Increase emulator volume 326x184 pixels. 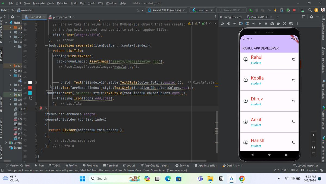coord(228,24)
